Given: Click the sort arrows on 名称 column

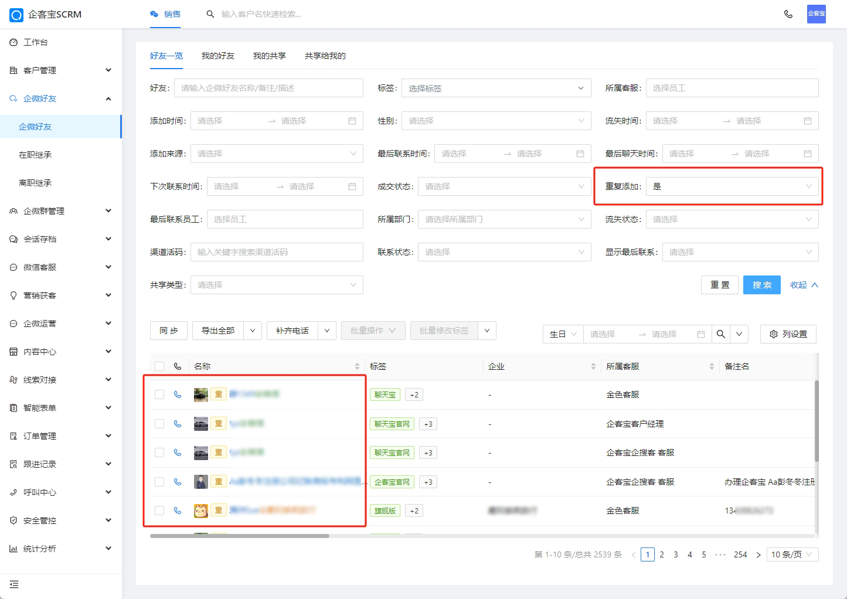Looking at the screenshot, I should pos(357,366).
